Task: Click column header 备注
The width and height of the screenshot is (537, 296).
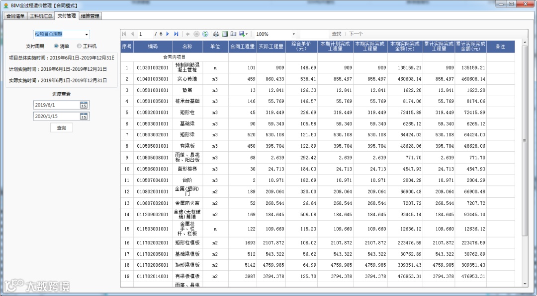Action: pos(500,47)
